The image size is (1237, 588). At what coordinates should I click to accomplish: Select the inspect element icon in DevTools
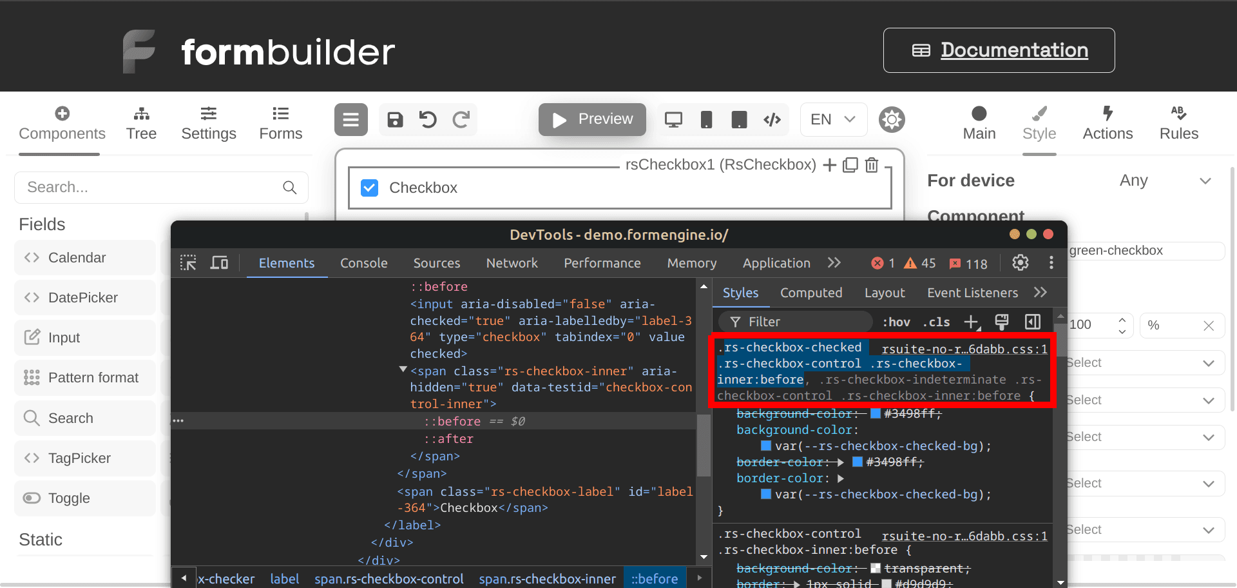tap(187, 262)
